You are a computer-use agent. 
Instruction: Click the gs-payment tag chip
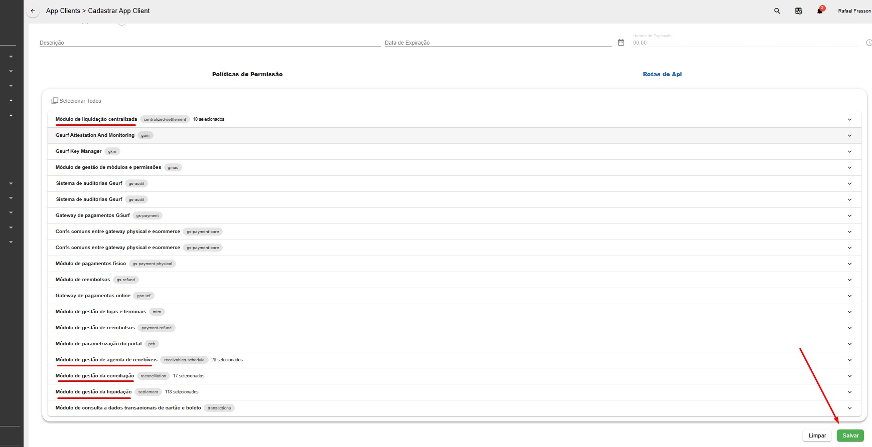(x=148, y=215)
